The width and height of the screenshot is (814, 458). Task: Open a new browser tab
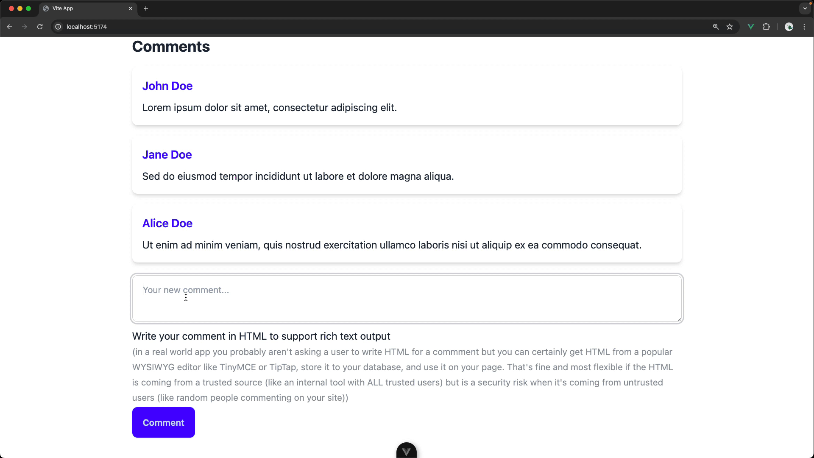click(x=146, y=8)
